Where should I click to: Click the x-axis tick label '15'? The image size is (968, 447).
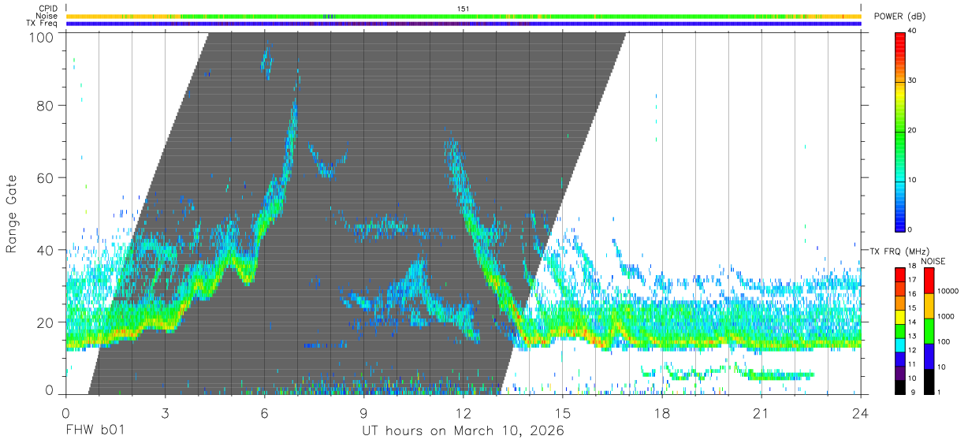click(x=562, y=412)
